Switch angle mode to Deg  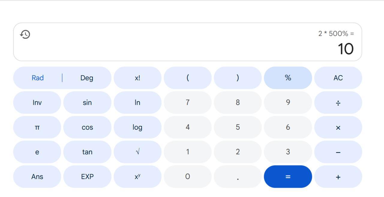pos(87,78)
